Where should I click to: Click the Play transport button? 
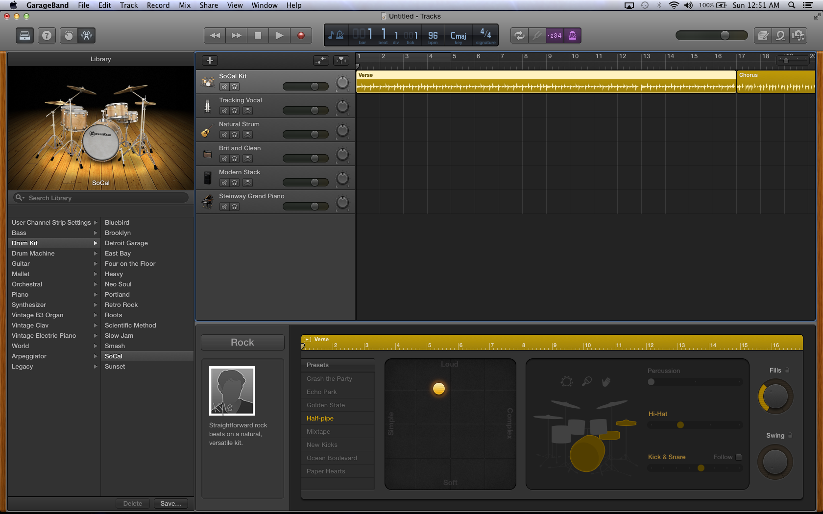click(x=279, y=35)
